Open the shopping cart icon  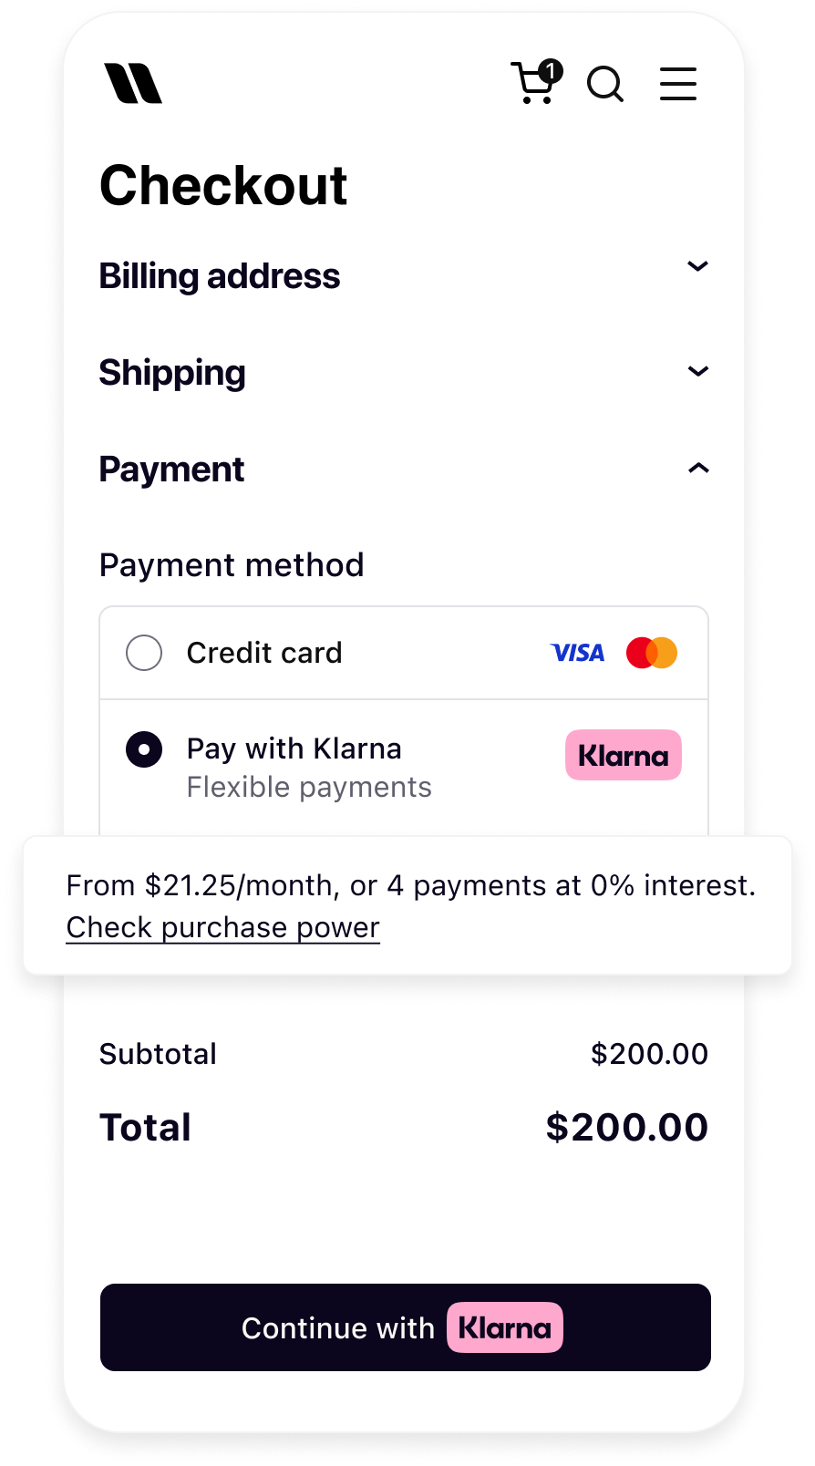(x=532, y=85)
